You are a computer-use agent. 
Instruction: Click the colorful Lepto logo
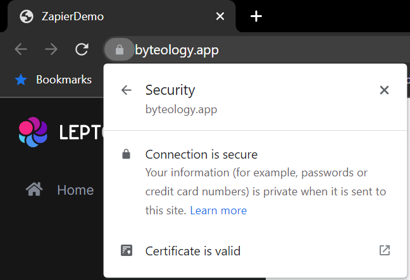[x=33, y=132]
